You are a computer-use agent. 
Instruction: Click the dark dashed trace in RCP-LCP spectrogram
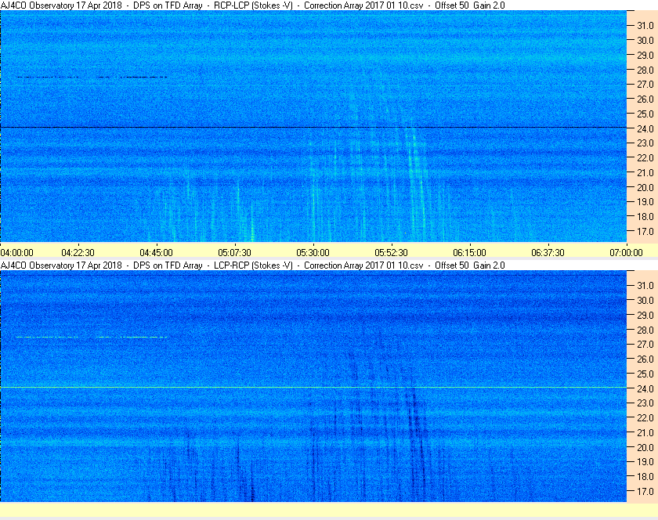pos(92,78)
